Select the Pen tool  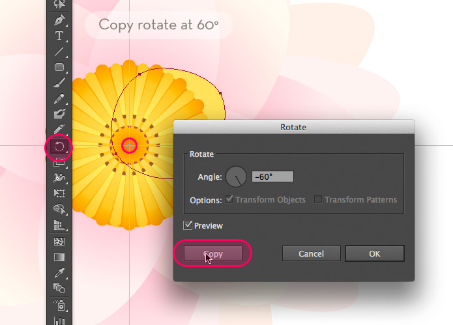click(x=59, y=20)
